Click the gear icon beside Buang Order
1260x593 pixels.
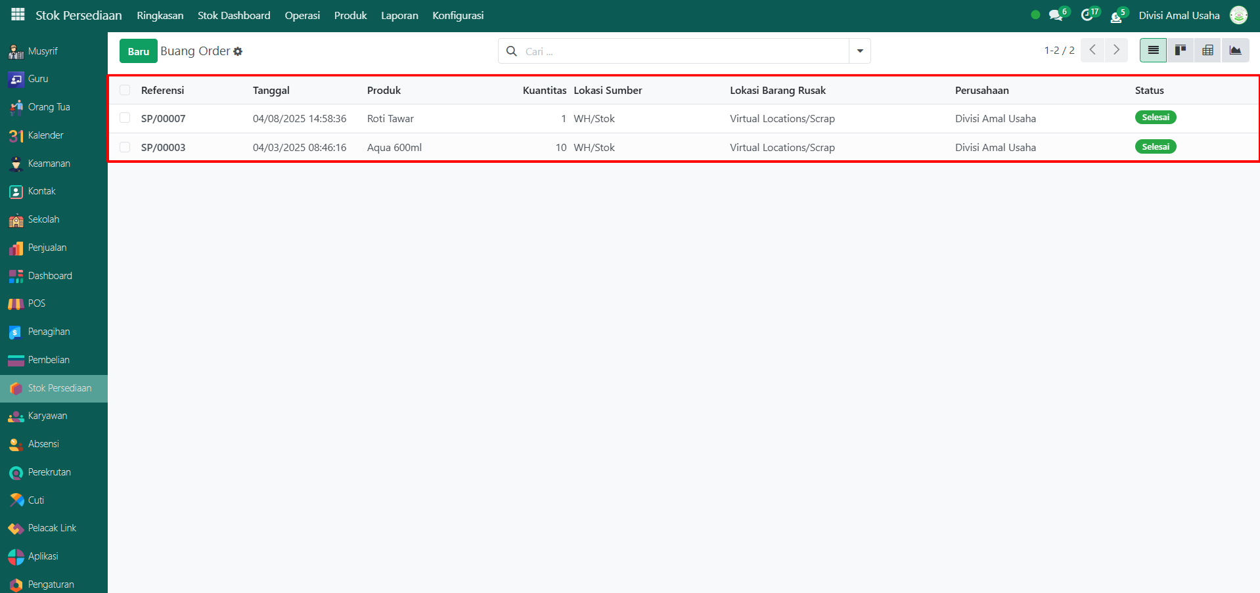tap(238, 51)
